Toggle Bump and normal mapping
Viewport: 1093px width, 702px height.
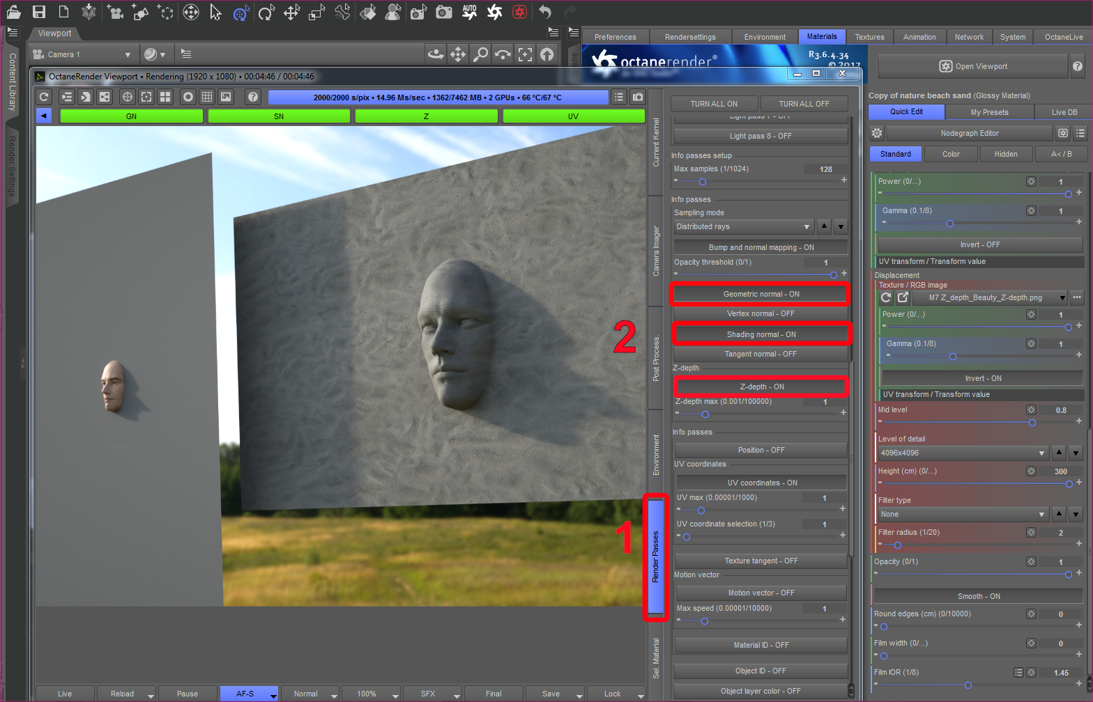pos(760,247)
